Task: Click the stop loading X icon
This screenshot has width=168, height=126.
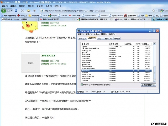Action: tap(22, 11)
